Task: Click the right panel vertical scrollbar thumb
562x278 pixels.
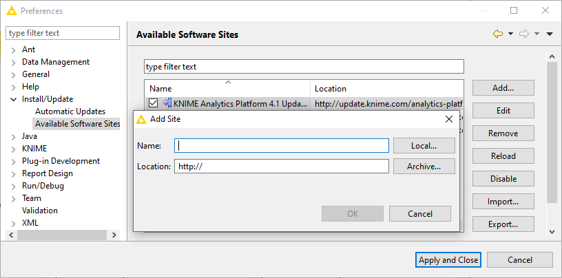Action: 552,133
